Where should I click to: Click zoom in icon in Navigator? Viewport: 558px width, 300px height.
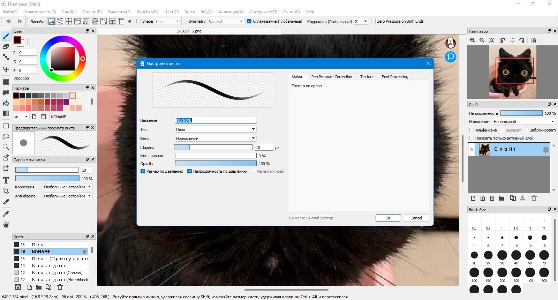pos(473,40)
